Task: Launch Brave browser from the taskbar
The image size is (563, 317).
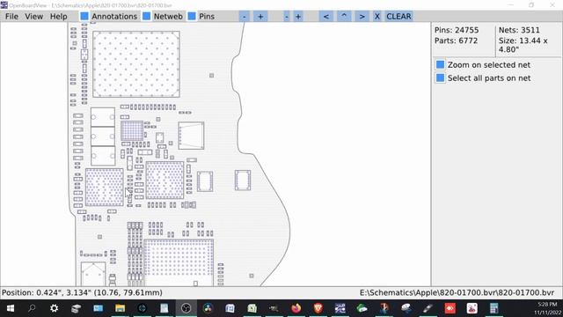Action: pyautogui.click(x=318, y=308)
